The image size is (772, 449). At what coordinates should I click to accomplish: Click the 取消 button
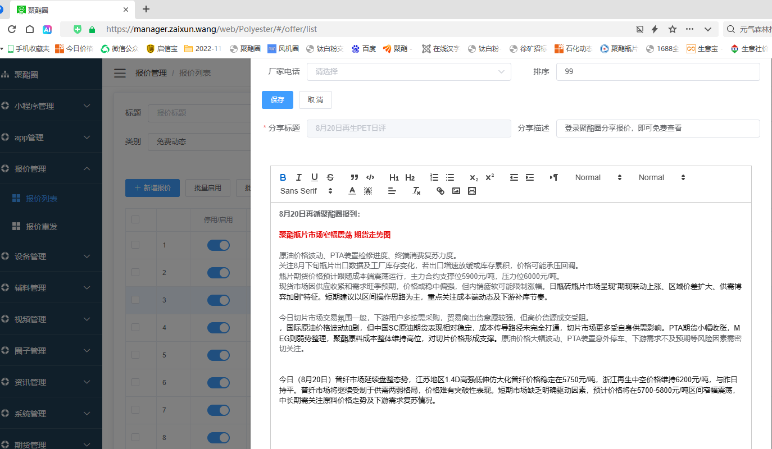[x=315, y=100]
